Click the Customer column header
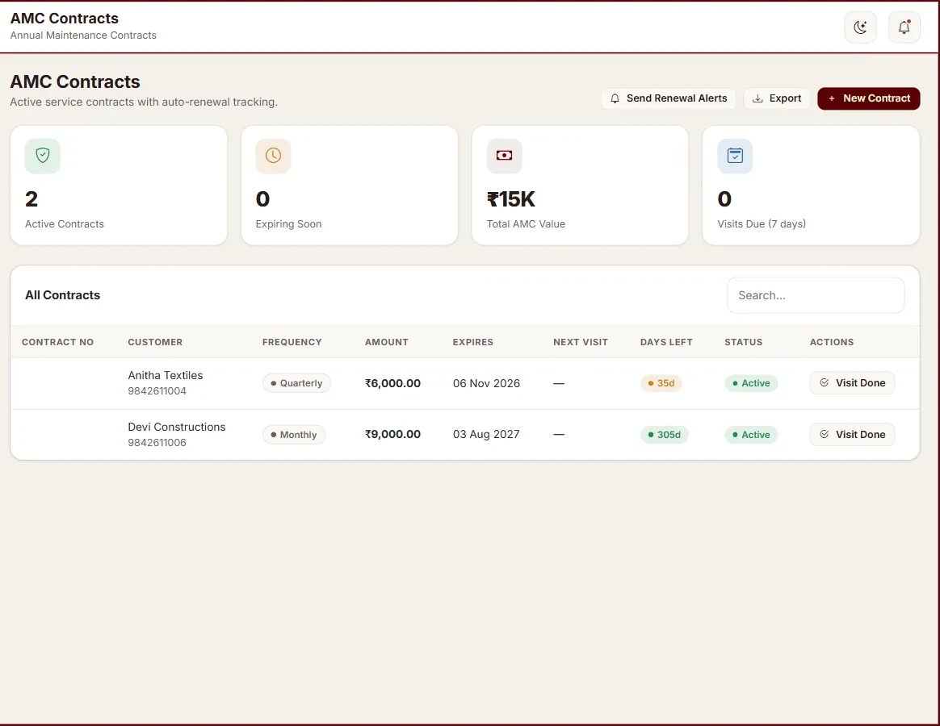 pyautogui.click(x=155, y=342)
